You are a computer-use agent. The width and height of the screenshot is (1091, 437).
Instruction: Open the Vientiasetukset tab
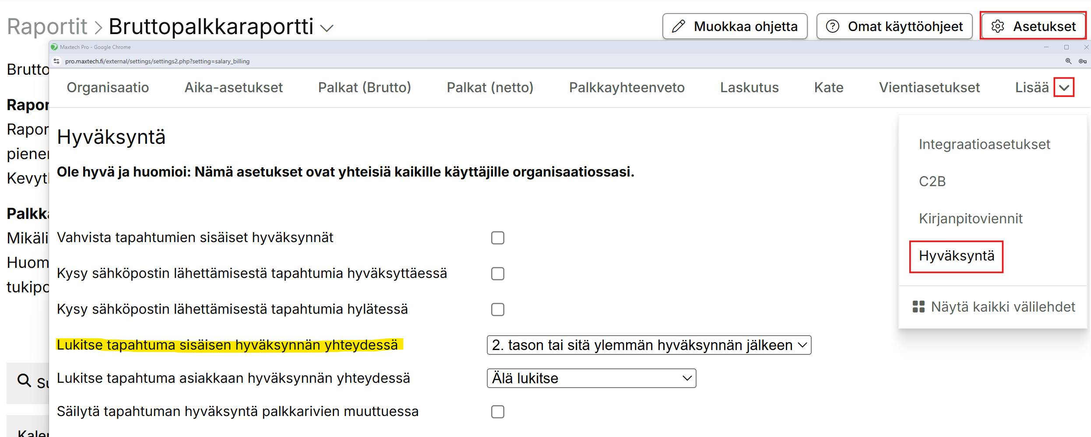click(x=929, y=87)
